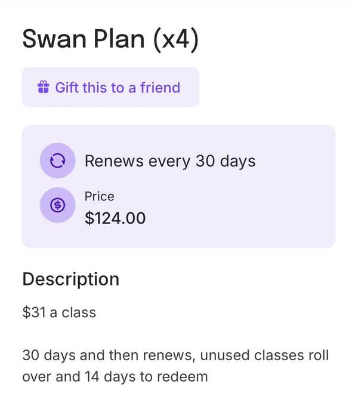Click the circular renew arrows icon
Viewport: 358px width, 412px height.
click(57, 161)
